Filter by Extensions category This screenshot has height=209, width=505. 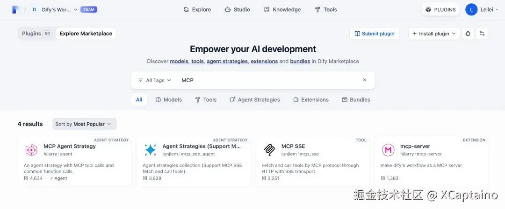pyautogui.click(x=310, y=100)
